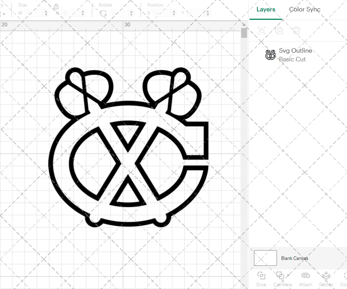
Task: Open the Color Sync tab
Action: click(x=305, y=9)
